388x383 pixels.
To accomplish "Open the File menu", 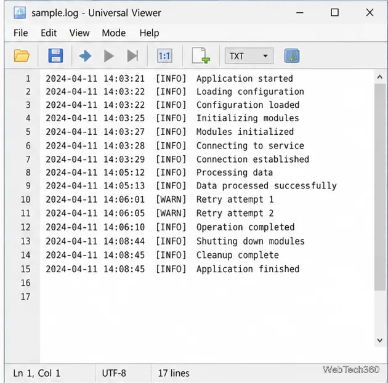I will click(x=21, y=33).
